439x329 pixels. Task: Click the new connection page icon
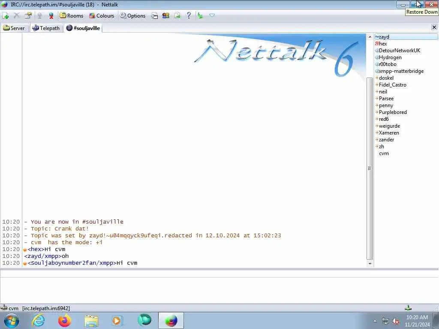[6, 16]
